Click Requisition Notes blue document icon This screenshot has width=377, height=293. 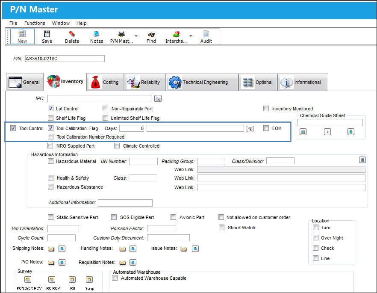(x=133, y=263)
